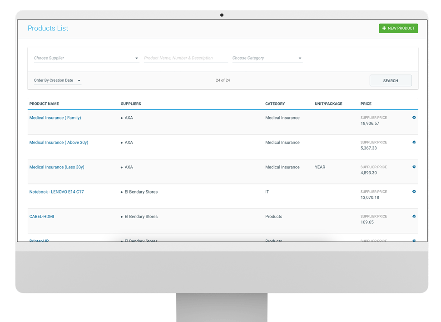
Task: Click the Price column header
Action: pyautogui.click(x=366, y=104)
